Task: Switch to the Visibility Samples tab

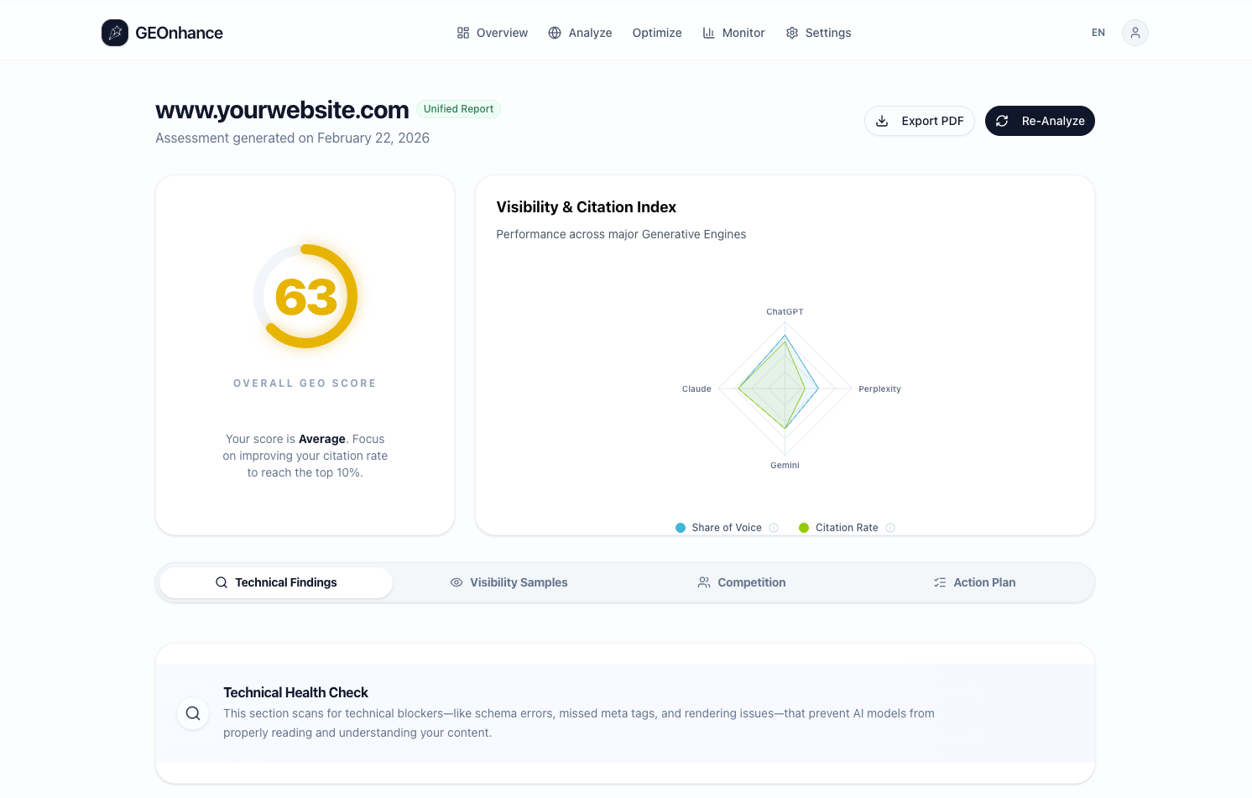Action: pyautogui.click(x=509, y=582)
